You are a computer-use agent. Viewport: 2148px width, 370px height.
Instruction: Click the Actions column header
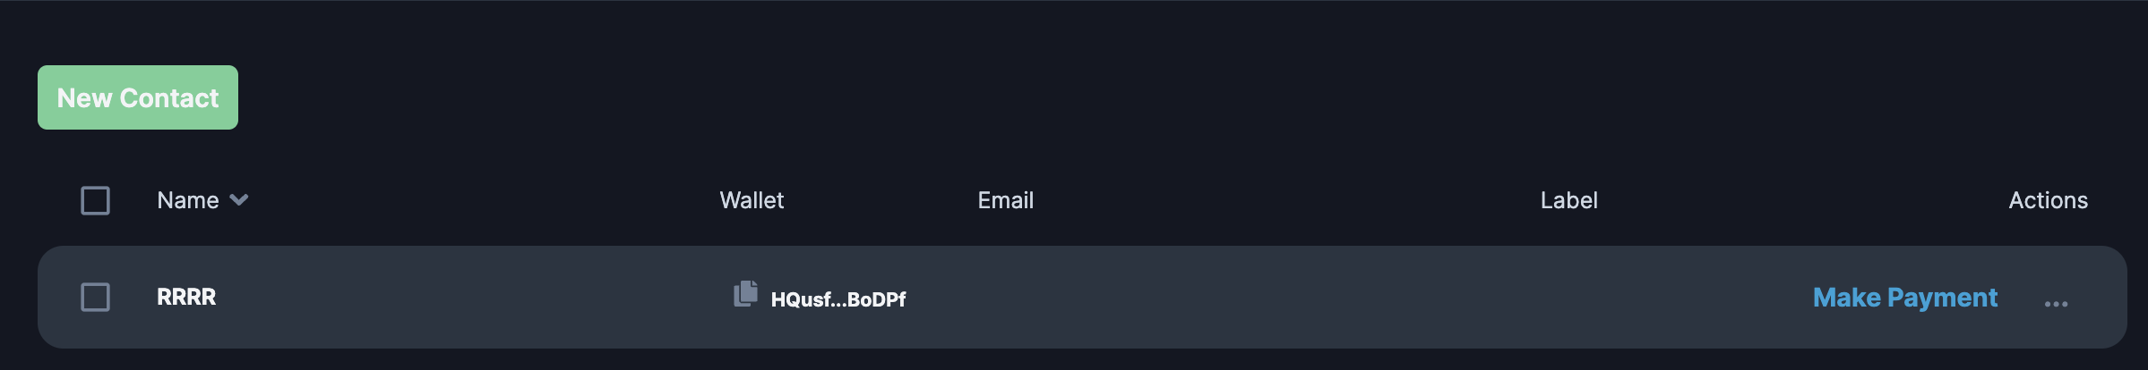(x=2048, y=200)
